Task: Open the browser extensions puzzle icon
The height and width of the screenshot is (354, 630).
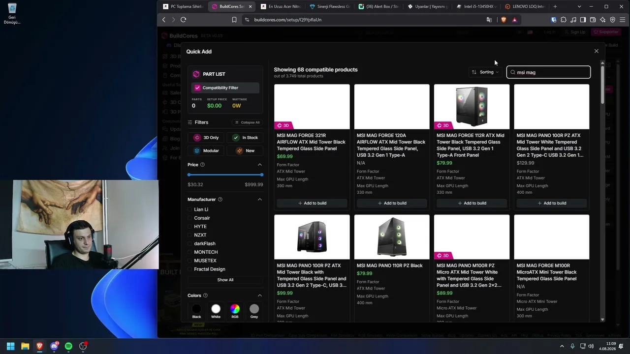Action: tap(564, 20)
